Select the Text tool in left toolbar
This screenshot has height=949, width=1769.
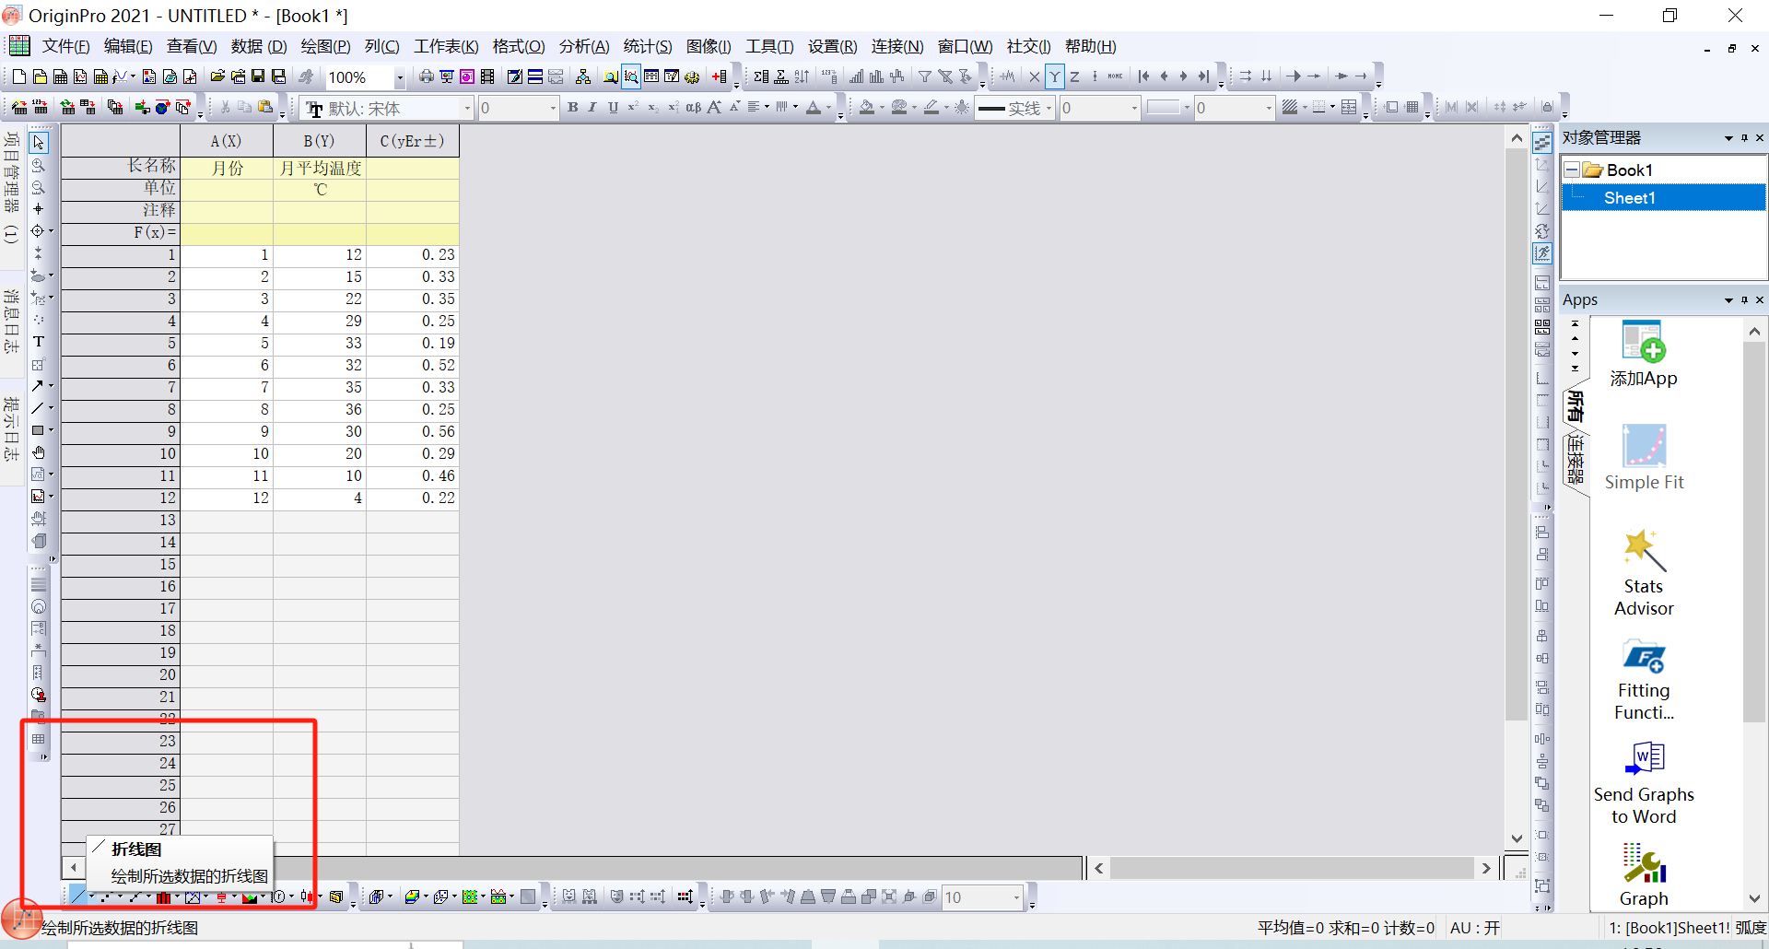(x=39, y=342)
